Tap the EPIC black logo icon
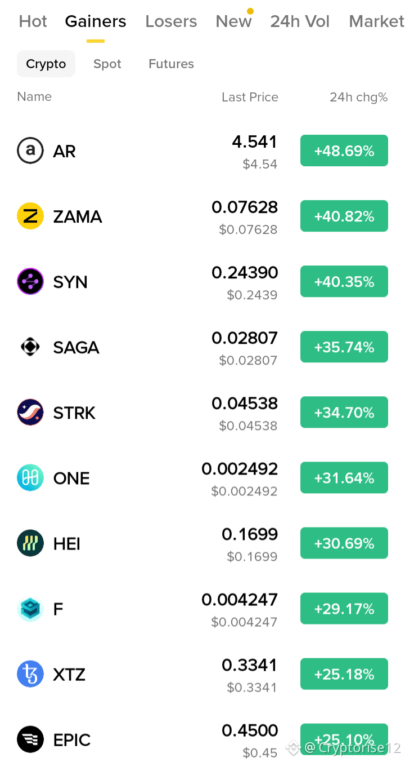The image size is (405, 762). pos(30,739)
